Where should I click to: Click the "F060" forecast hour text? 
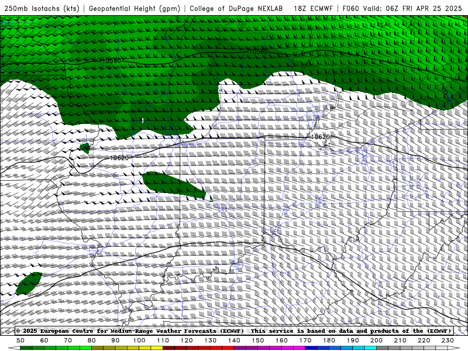click(x=350, y=8)
